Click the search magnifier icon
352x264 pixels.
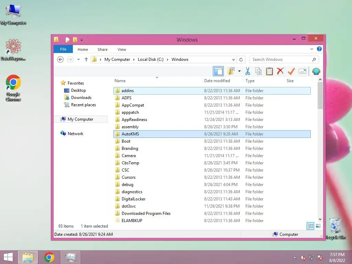click(314, 59)
